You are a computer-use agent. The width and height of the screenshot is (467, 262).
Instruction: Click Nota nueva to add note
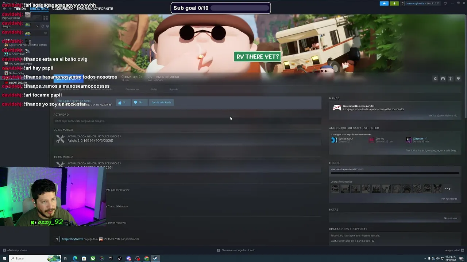(451, 218)
